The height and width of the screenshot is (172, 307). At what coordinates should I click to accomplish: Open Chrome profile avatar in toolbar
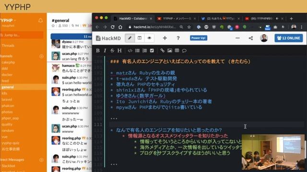click(x=294, y=27)
